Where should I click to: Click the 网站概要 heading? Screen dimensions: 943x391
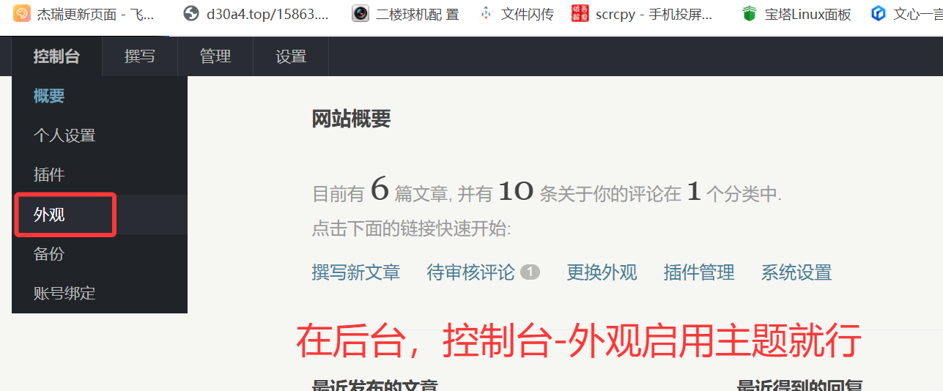point(352,119)
